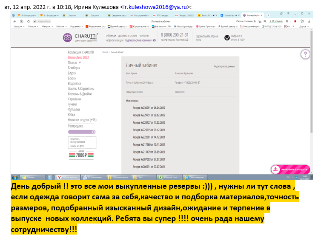
Task: Open Резерв №207003 от 27.07.2021
Action: pos(149,159)
